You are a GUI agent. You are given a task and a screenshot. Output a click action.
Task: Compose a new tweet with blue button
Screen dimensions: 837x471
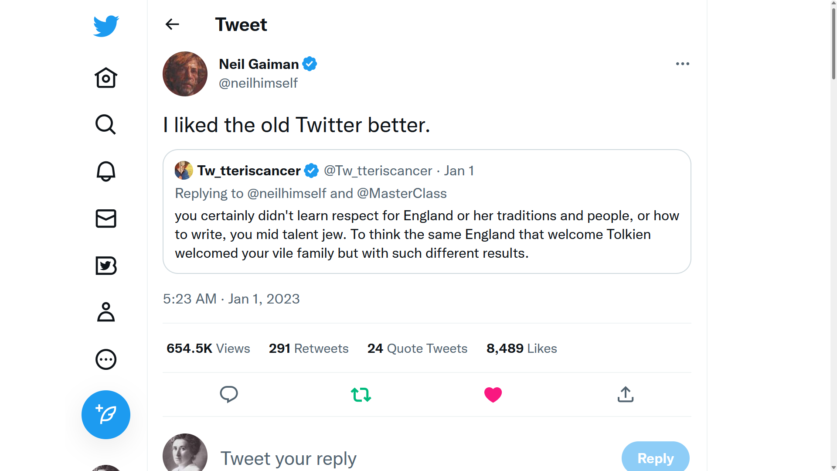point(106,414)
